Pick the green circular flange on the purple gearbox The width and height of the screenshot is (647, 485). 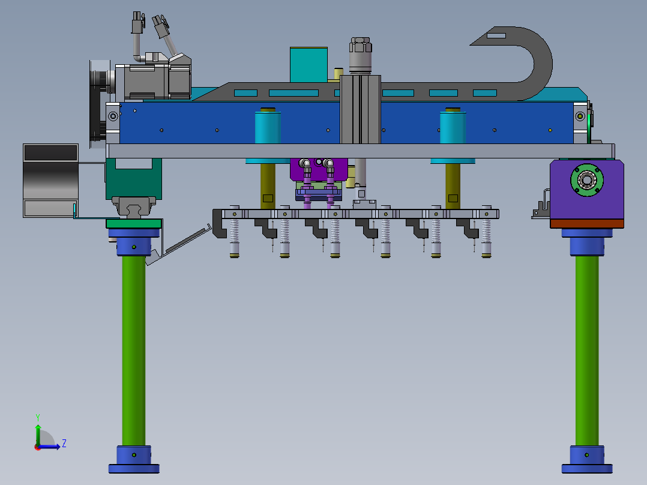pos(587,180)
